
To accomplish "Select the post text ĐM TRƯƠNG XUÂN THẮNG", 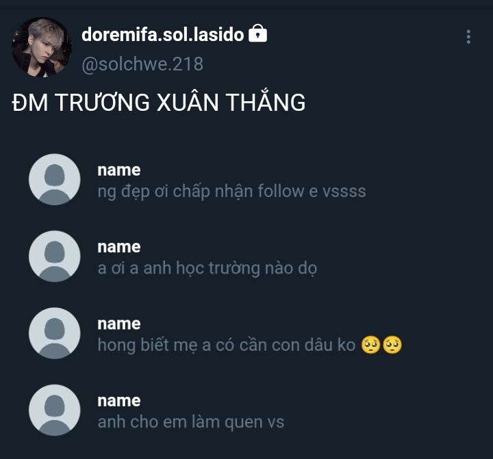I will (159, 103).
